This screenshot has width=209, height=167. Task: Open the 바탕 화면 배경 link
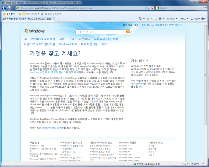[x=89, y=44]
